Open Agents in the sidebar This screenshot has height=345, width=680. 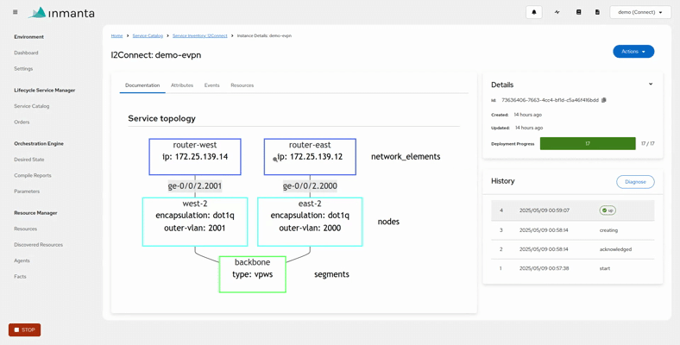[22, 261]
